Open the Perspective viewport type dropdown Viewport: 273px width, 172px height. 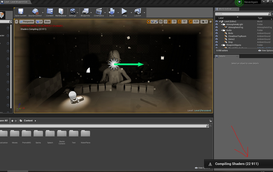pyautogui.click(x=27, y=21)
